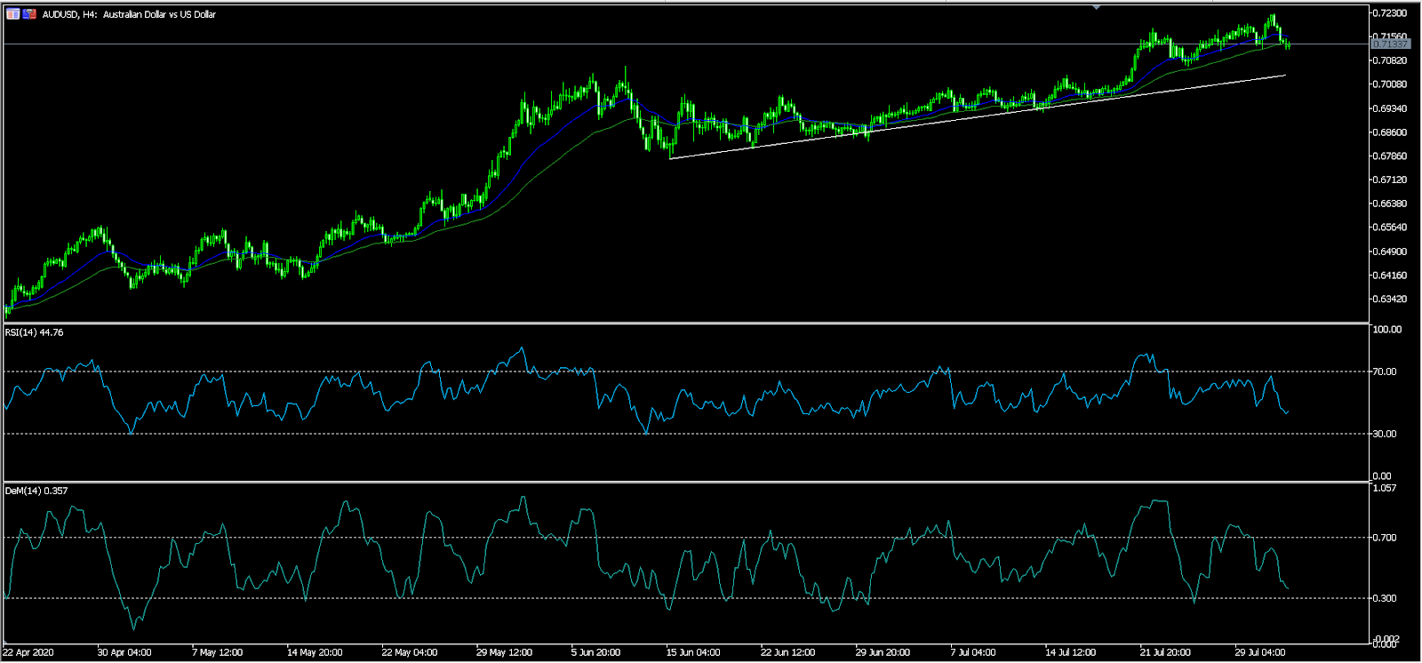Image resolution: width=1422 pixels, height=663 pixels.
Task: Click the time axis label "29 Jun 20:00"
Action: (x=883, y=652)
